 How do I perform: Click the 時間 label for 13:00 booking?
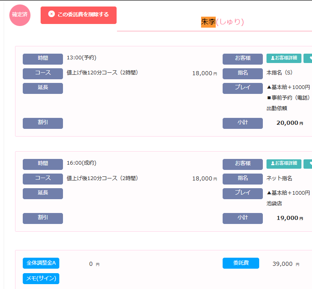point(43,59)
